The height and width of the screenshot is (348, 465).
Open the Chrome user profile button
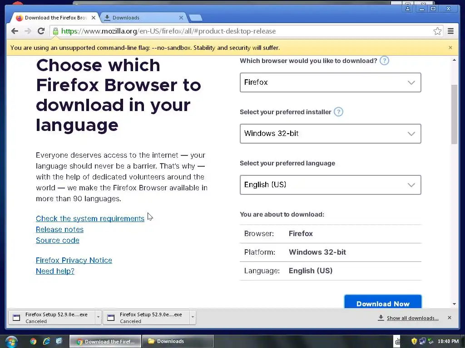coord(408,9)
